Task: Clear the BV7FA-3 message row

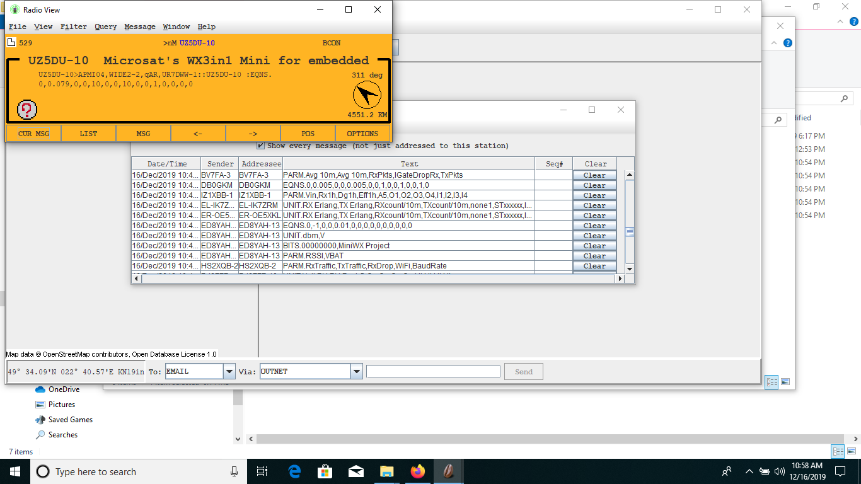Action: tap(594, 175)
